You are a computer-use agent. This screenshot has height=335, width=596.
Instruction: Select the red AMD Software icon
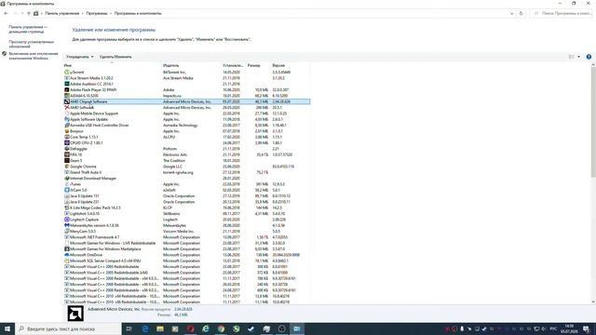pyautogui.click(x=67, y=108)
